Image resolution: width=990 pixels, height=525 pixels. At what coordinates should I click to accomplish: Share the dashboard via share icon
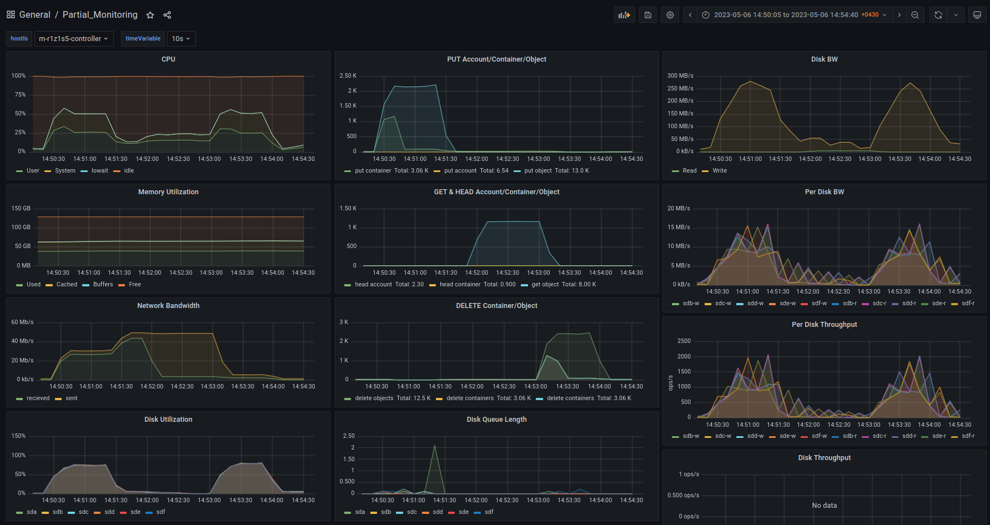click(167, 15)
